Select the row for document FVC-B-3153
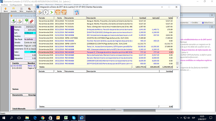 [x=105, y=32]
